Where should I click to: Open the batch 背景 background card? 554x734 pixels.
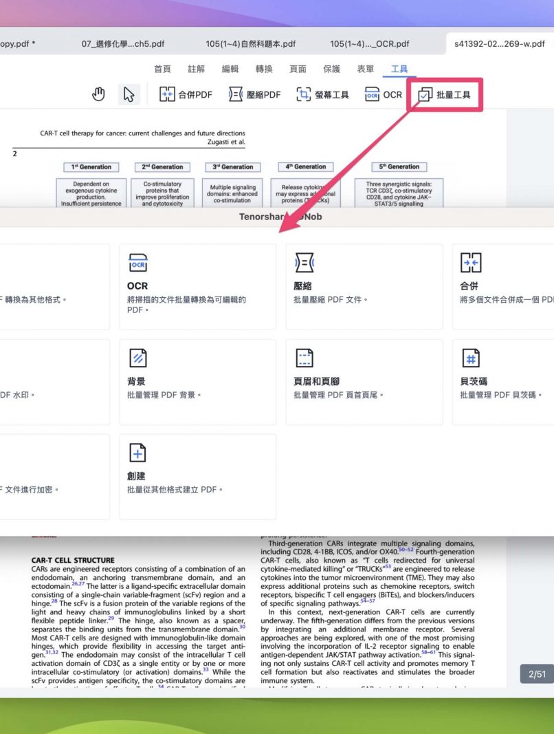(x=197, y=382)
